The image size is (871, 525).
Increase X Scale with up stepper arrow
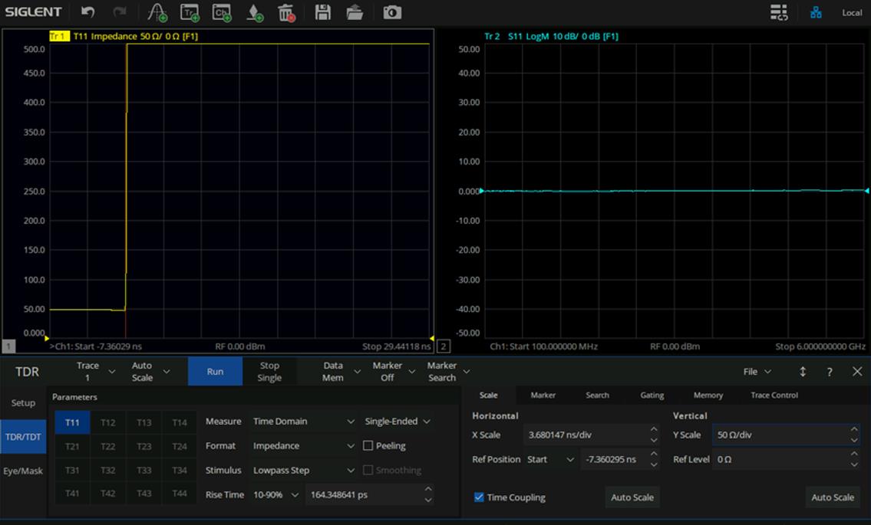(x=654, y=430)
